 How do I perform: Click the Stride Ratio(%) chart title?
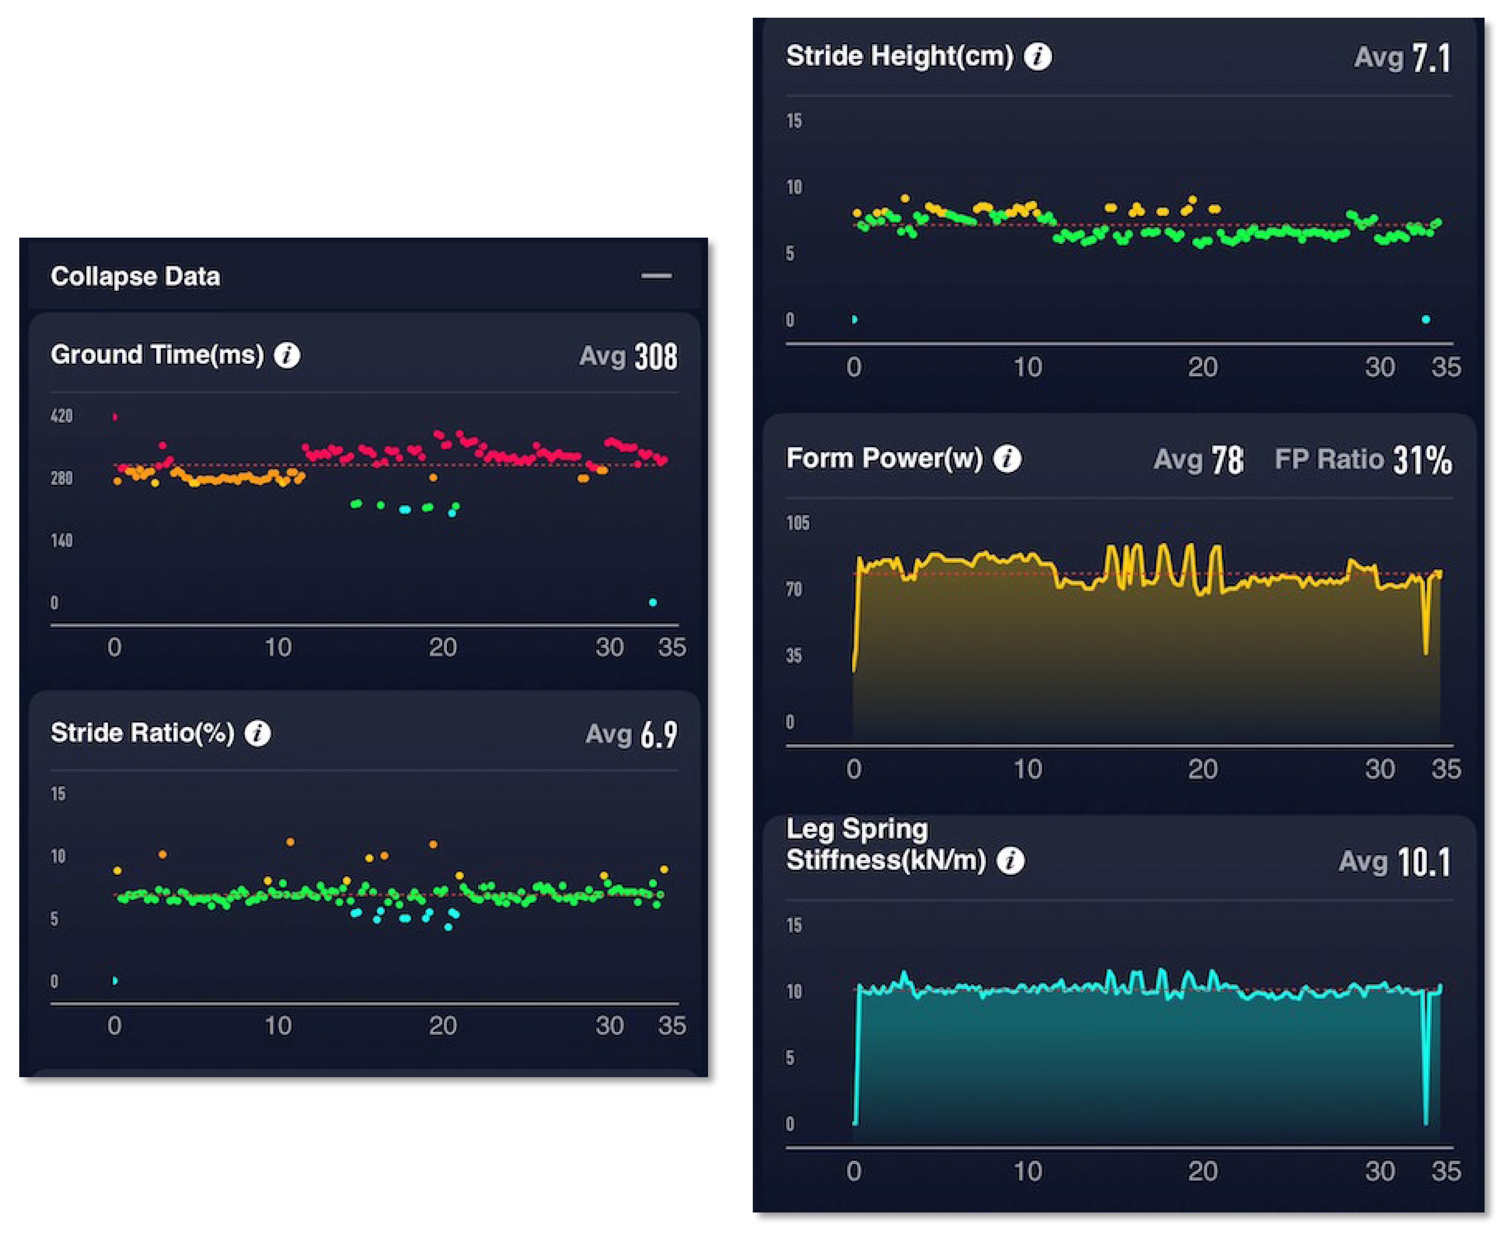(142, 732)
